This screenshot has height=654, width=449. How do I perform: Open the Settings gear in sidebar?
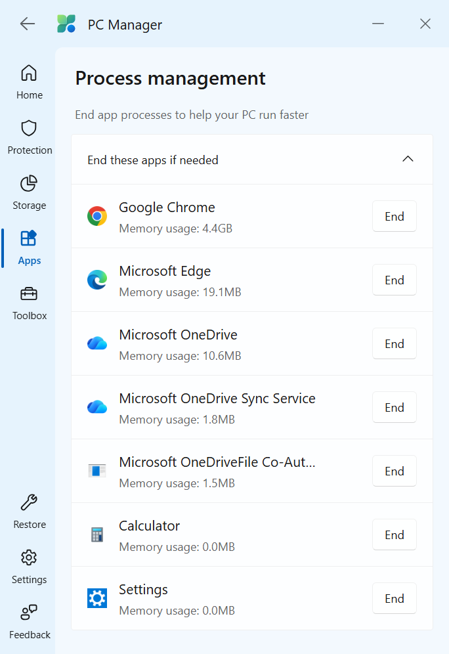coord(30,567)
